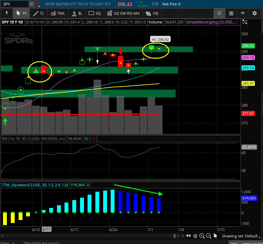Activate the TML time measure tool
The width and height of the screenshot is (263, 244).
(x=58, y=13)
